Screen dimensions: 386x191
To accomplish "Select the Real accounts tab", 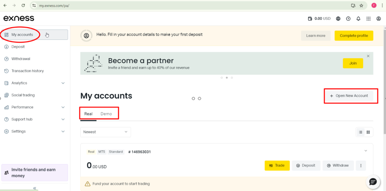I will pyautogui.click(x=88, y=114).
